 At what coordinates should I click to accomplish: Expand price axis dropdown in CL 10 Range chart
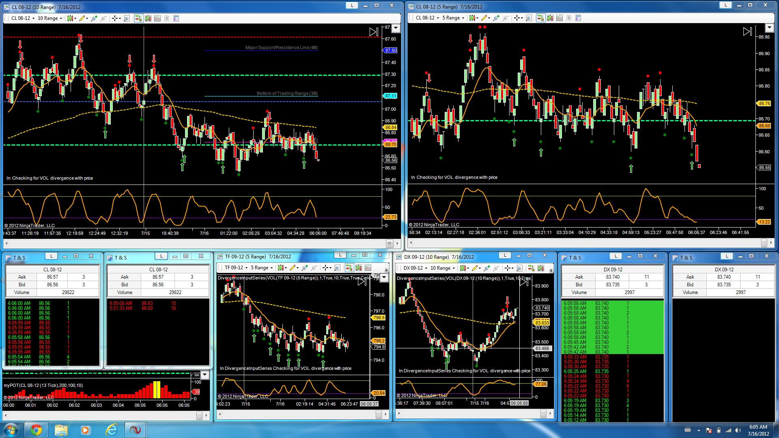pos(396,28)
